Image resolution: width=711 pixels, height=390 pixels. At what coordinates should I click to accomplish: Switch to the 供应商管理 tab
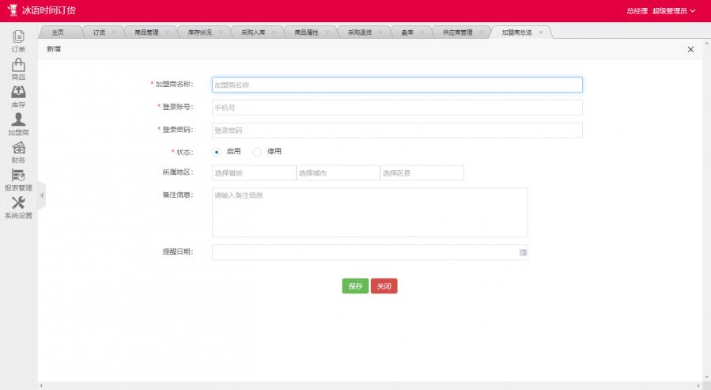click(x=457, y=32)
